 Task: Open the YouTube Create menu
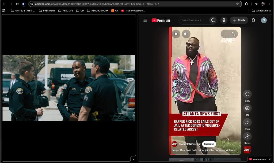pyautogui.click(x=239, y=20)
